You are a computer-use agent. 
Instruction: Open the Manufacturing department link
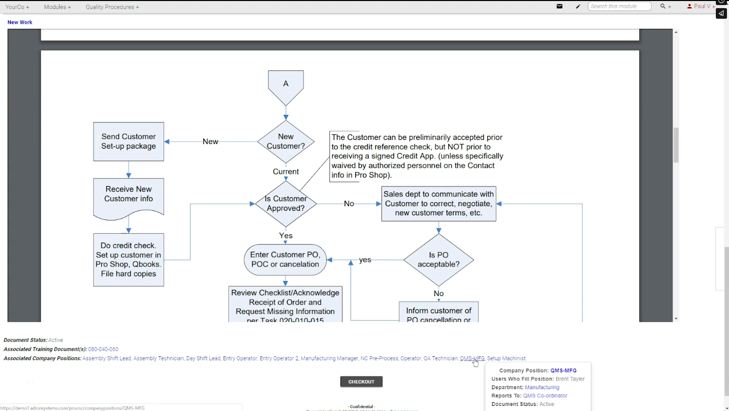pyautogui.click(x=542, y=387)
